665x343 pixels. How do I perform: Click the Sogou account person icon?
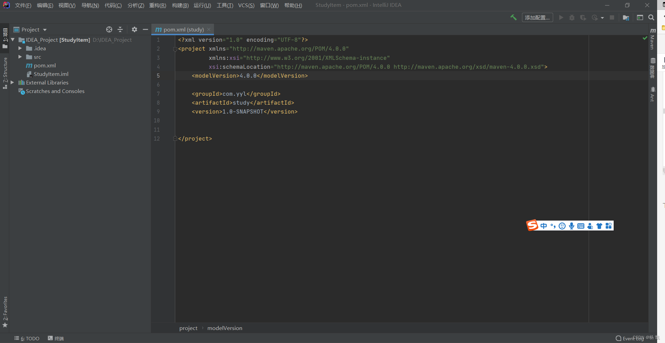[590, 226]
